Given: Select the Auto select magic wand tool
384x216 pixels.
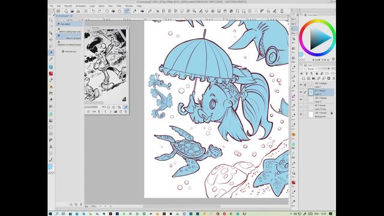Looking at the screenshot, I should click(51, 52).
